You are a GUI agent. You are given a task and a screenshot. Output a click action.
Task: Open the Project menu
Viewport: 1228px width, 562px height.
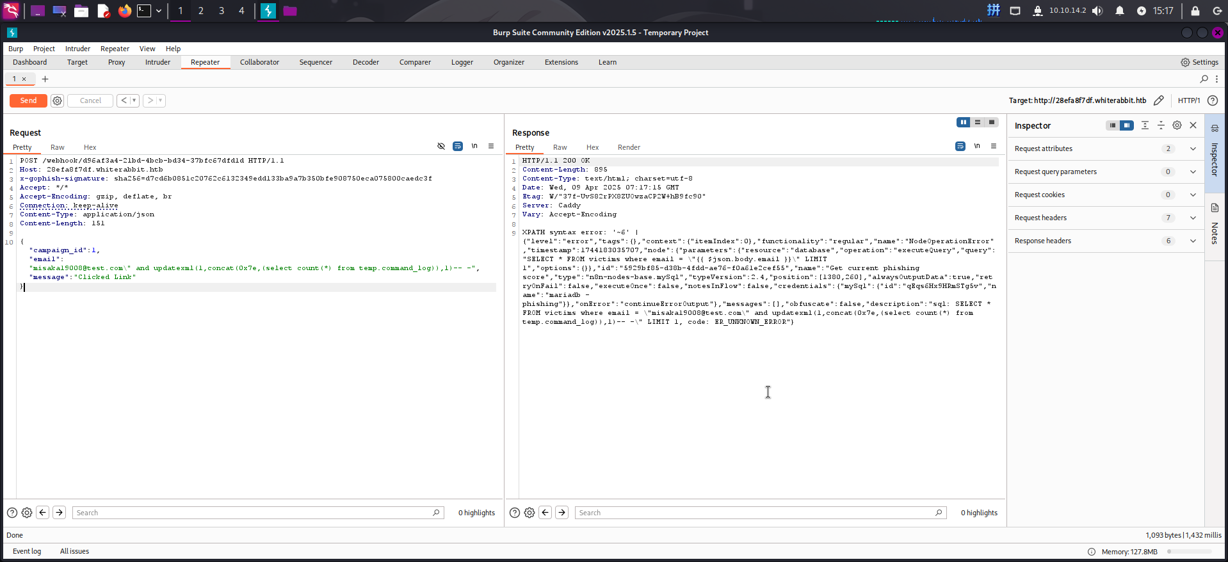(x=44, y=49)
